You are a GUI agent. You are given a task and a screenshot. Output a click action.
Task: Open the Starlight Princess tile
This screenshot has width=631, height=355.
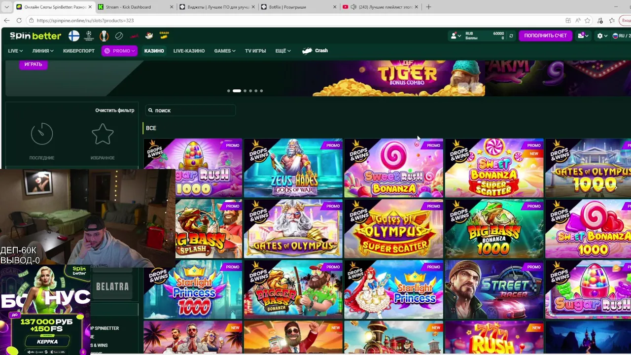pos(393,290)
